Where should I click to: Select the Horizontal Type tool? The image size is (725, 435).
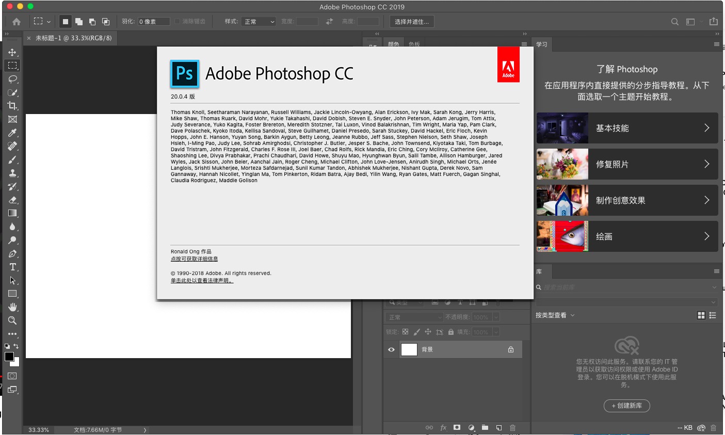coord(12,267)
